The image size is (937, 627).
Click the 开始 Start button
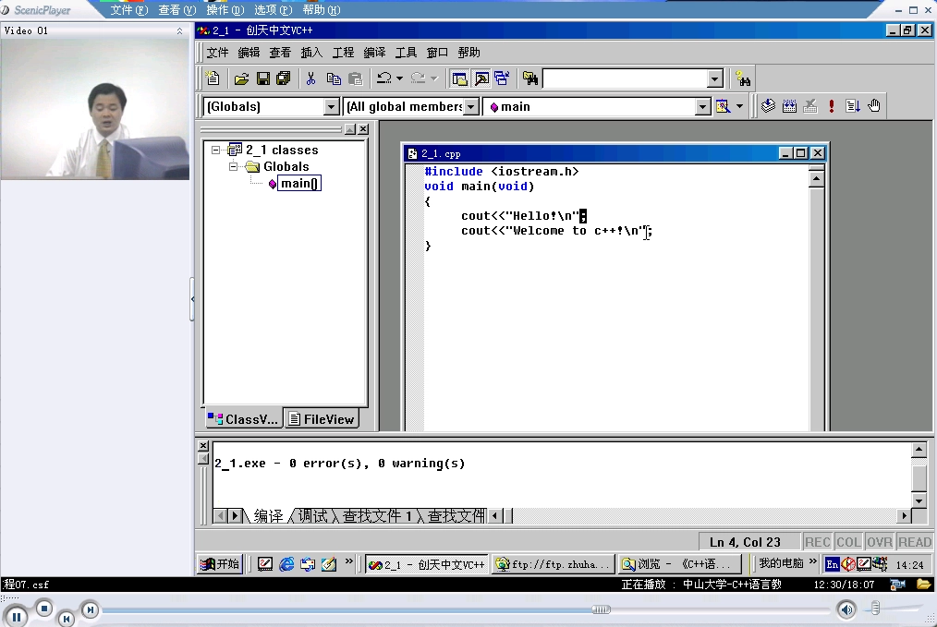click(x=219, y=563)
